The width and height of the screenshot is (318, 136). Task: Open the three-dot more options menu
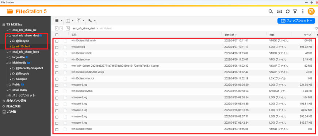click(303, 12)
